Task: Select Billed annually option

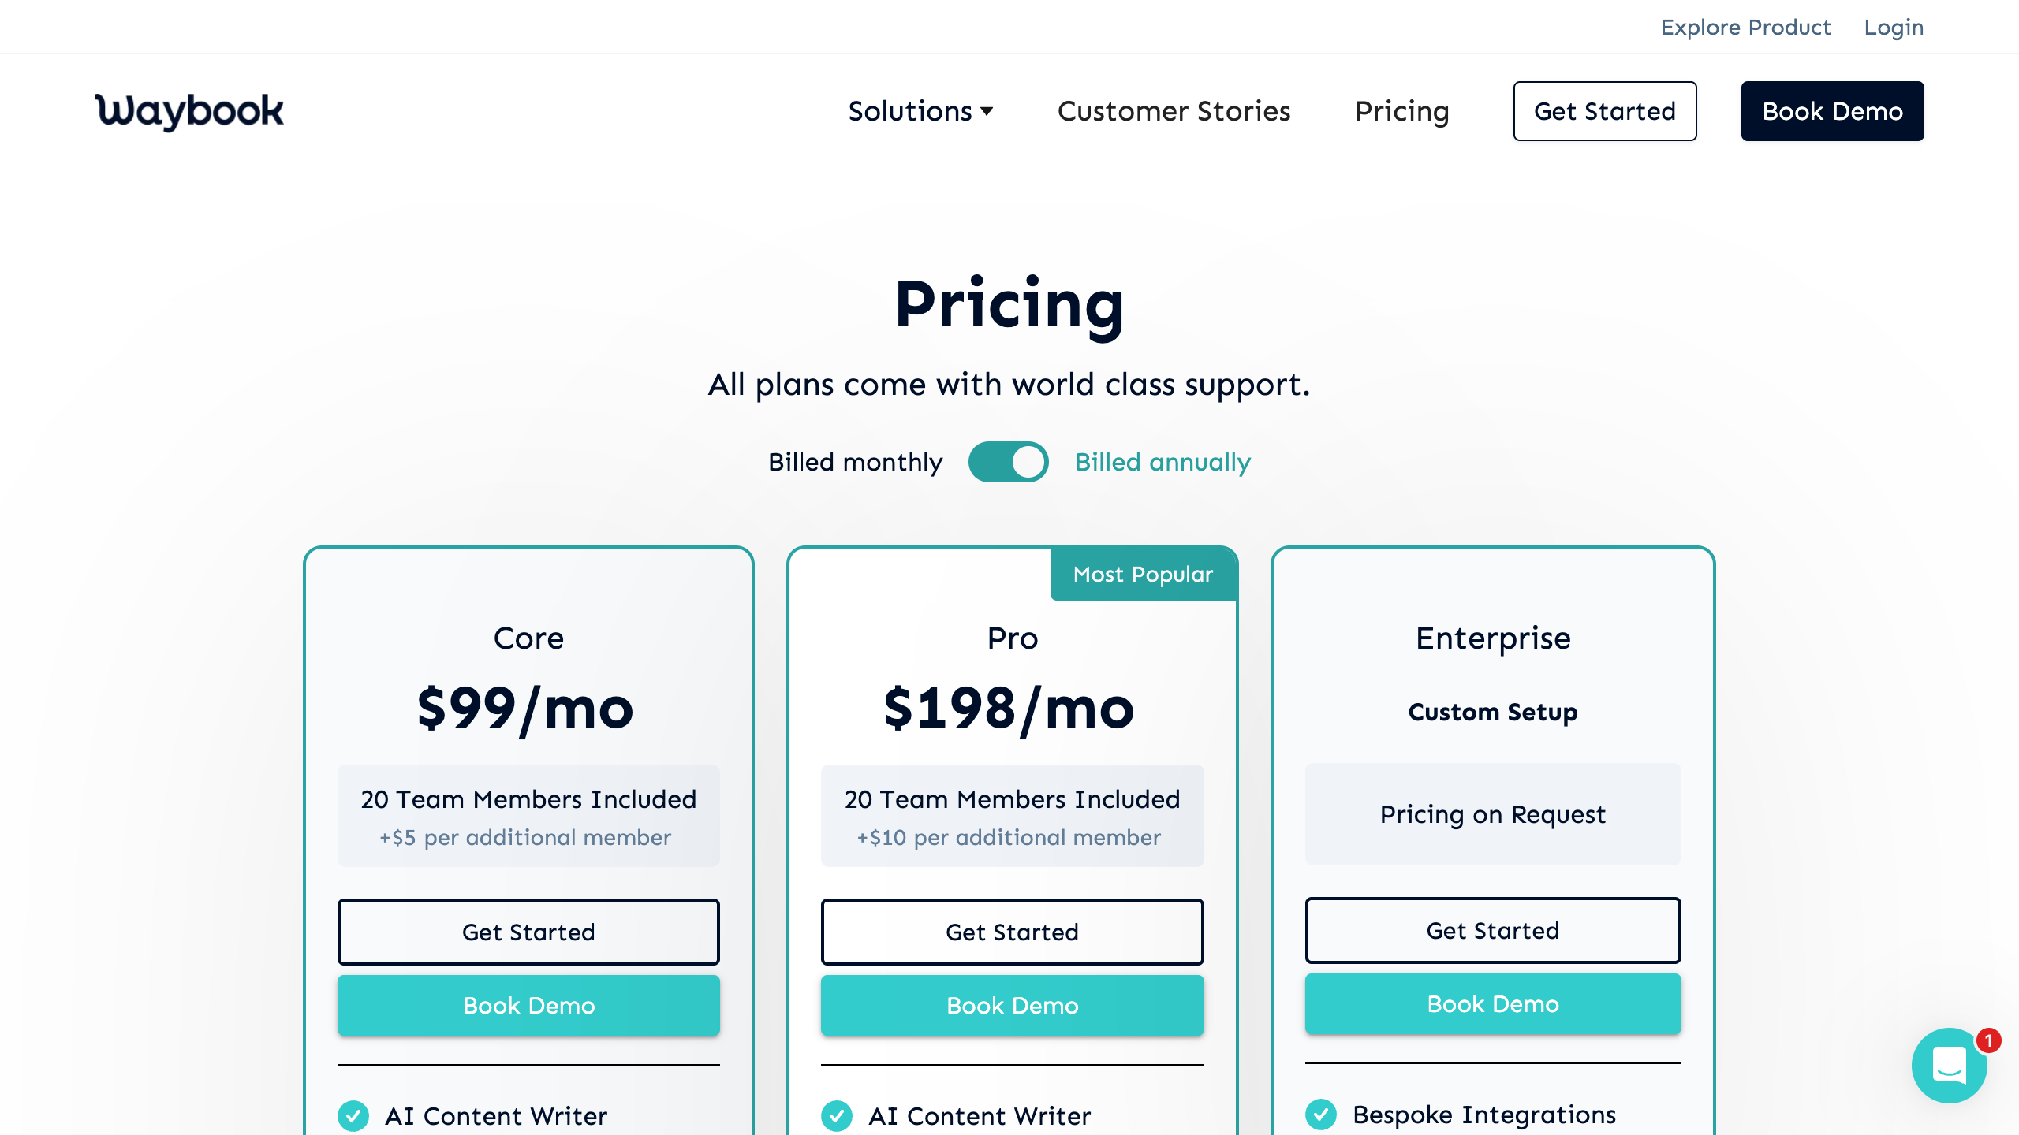Action: pos(1161,462)
